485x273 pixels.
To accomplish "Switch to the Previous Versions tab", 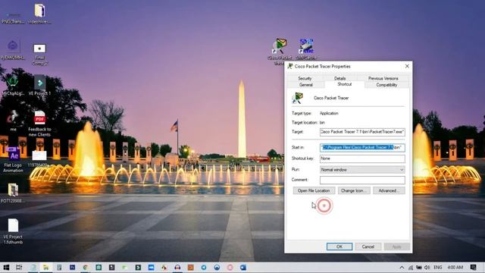I will (x=383, y=78).
